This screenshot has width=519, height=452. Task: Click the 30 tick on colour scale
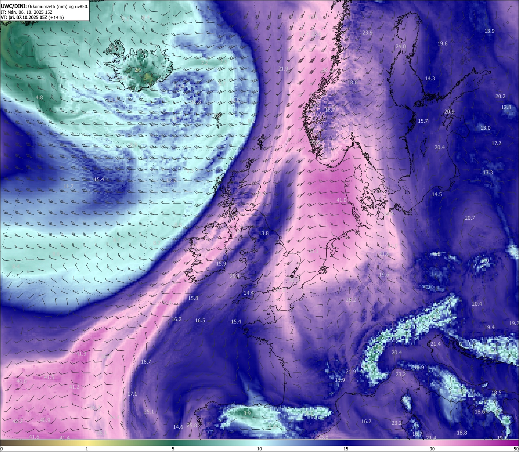432,449
